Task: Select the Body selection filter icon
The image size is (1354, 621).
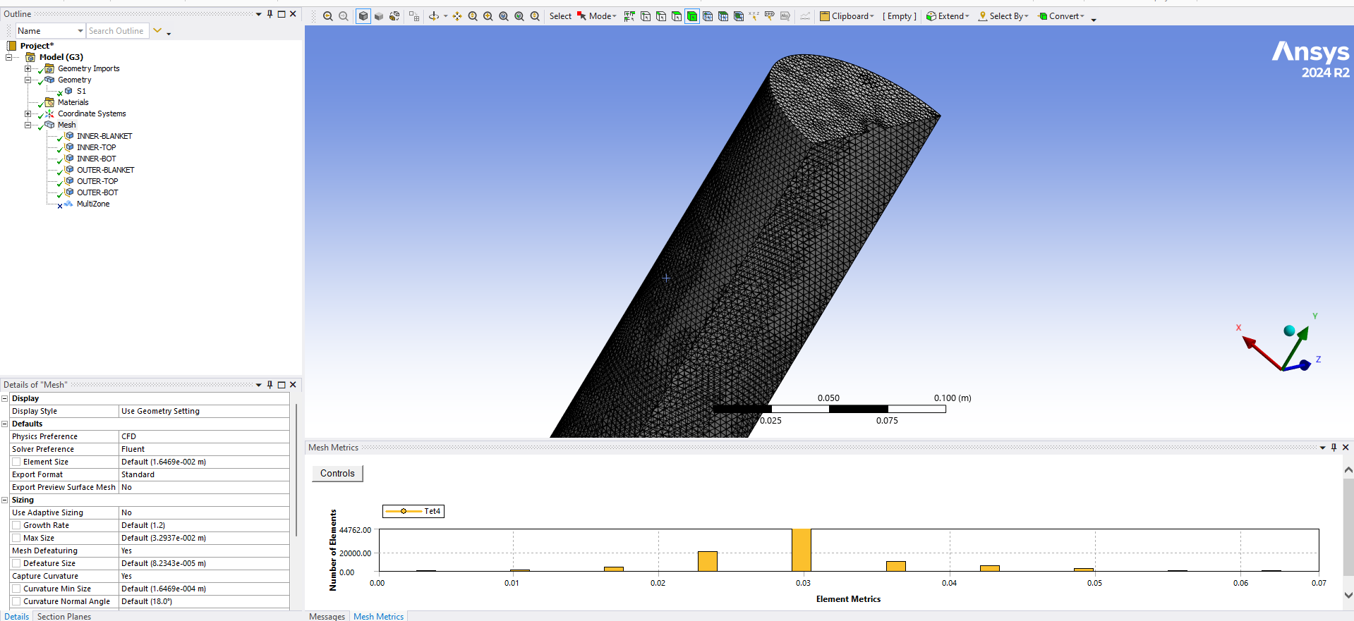Action: (692, 16)
